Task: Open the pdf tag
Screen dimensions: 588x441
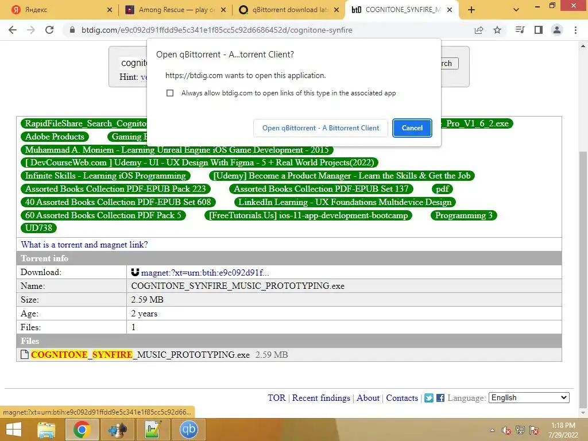Action: [442, 188]
